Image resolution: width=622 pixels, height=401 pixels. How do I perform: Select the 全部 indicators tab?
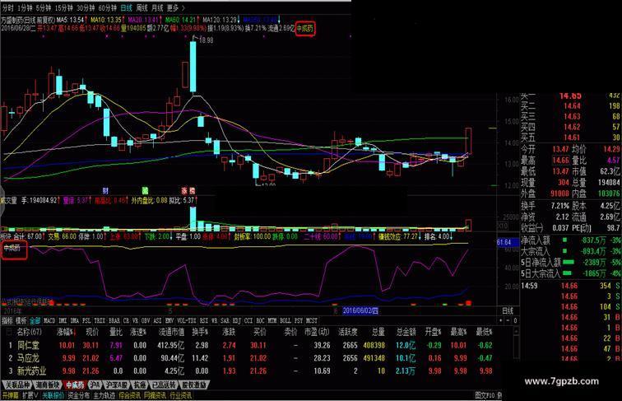click(35, 321)
